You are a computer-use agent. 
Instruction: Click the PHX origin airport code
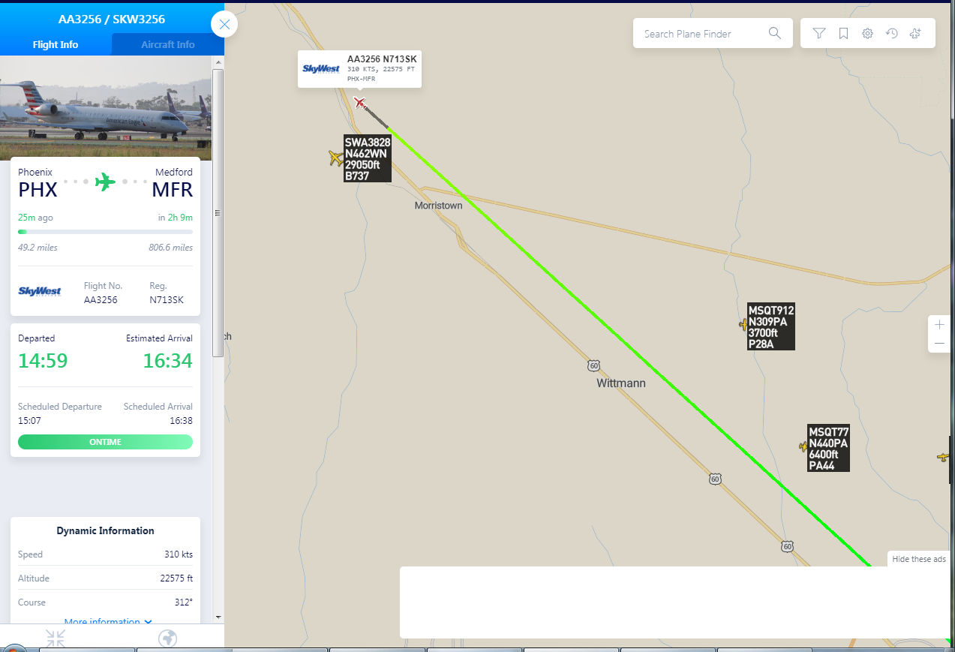(x=38, y=190)
